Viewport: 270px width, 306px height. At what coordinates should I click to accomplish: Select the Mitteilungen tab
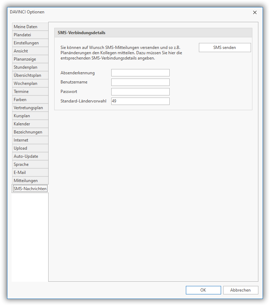(30, 181)
